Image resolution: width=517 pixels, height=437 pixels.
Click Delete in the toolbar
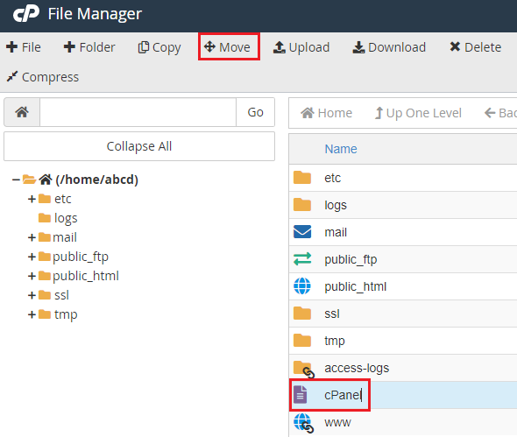click(x=476, y=47)
